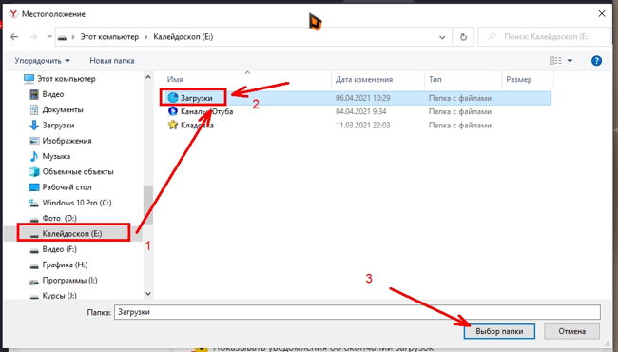618x352 pixels.
Task: Open the 'Упорядочить' menu
Action: pyautogui.click(x=42, y=61)
